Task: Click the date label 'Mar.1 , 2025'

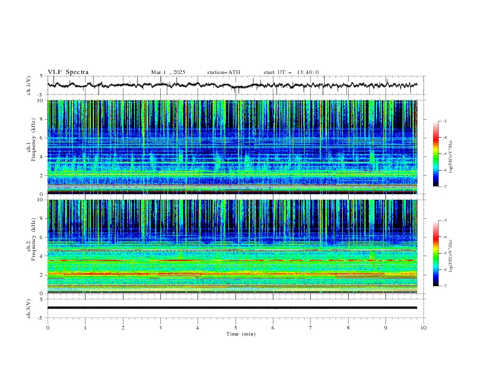Action: tap(168, 72)
